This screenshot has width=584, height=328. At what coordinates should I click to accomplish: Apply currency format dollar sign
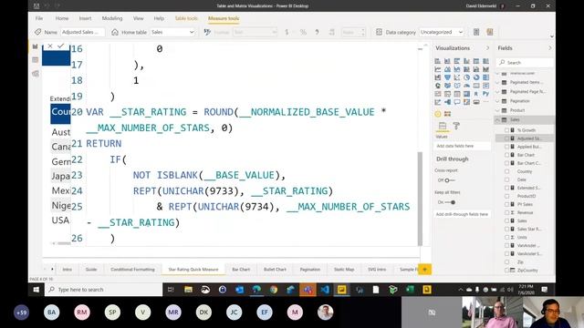coord(287,33)
